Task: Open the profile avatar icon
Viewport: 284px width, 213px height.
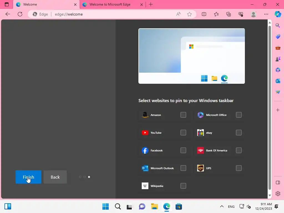Action: [253, 14]
